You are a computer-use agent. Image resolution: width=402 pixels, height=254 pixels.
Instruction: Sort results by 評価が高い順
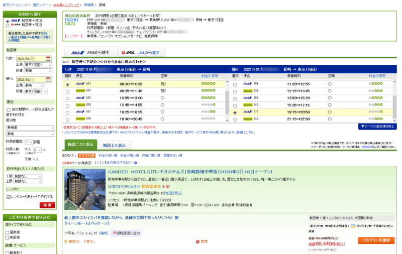click(151, 156)
